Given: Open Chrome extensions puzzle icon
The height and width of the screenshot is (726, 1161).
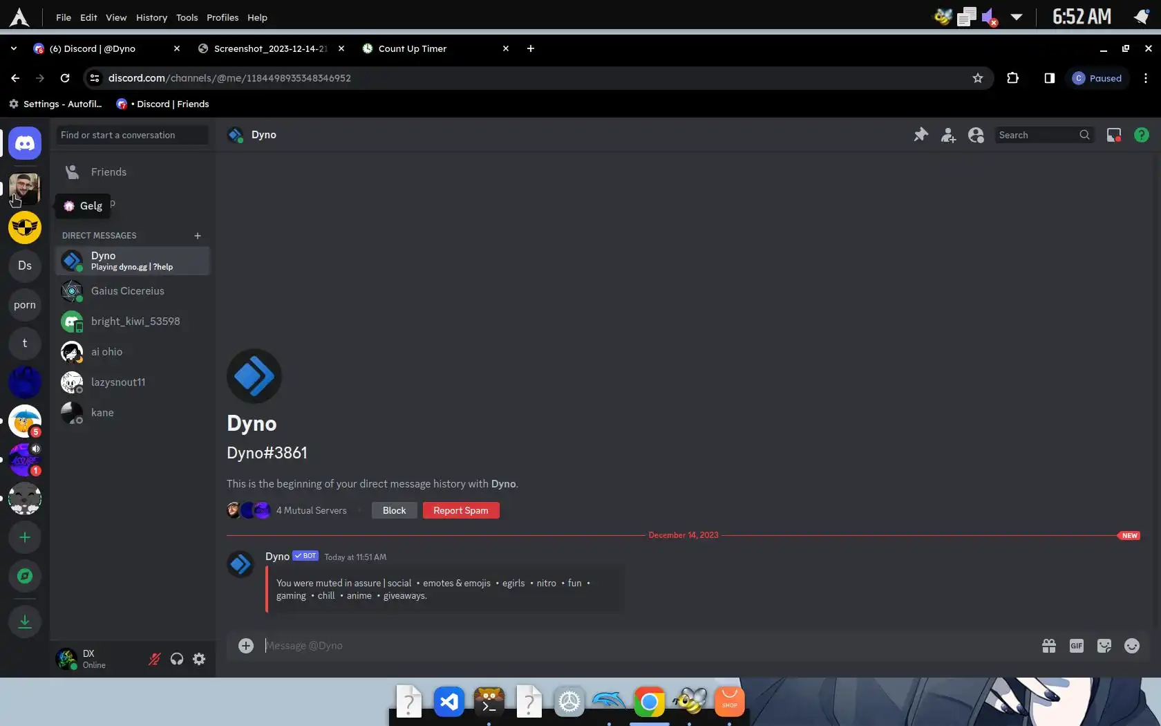Looking at the screenshot, I should click(1013, 78).
